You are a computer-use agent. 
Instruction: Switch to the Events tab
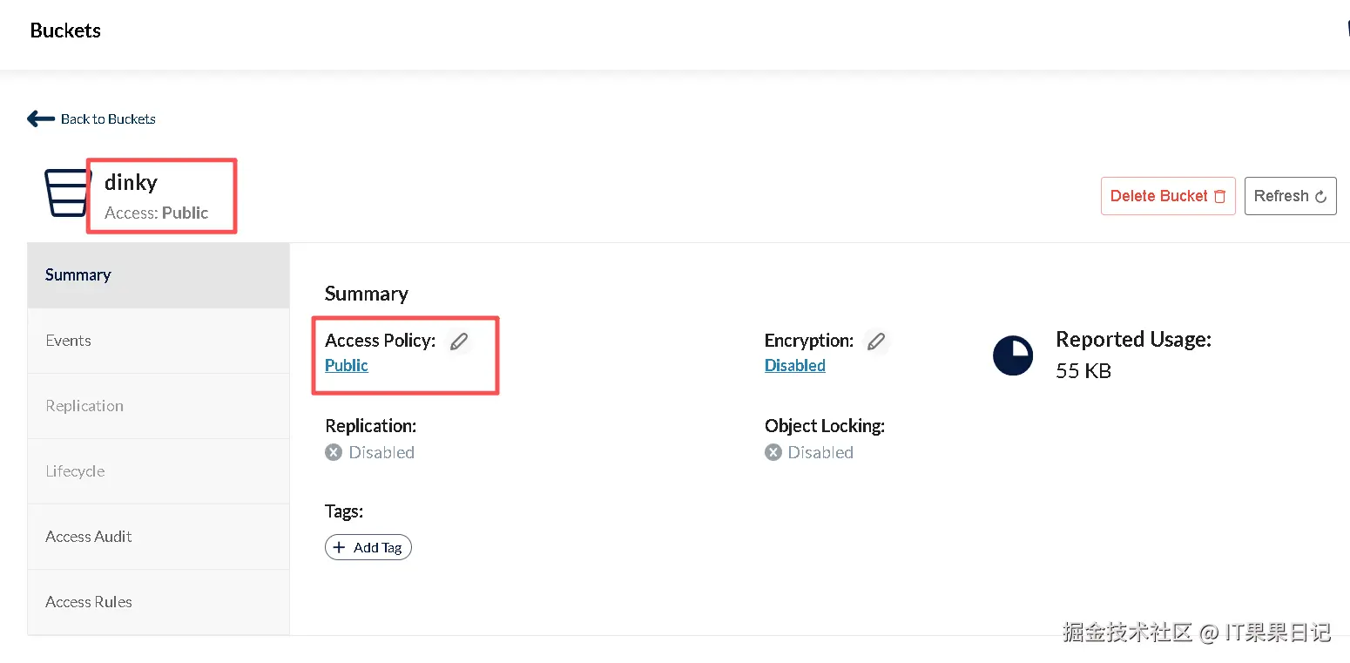click(68, 341)
